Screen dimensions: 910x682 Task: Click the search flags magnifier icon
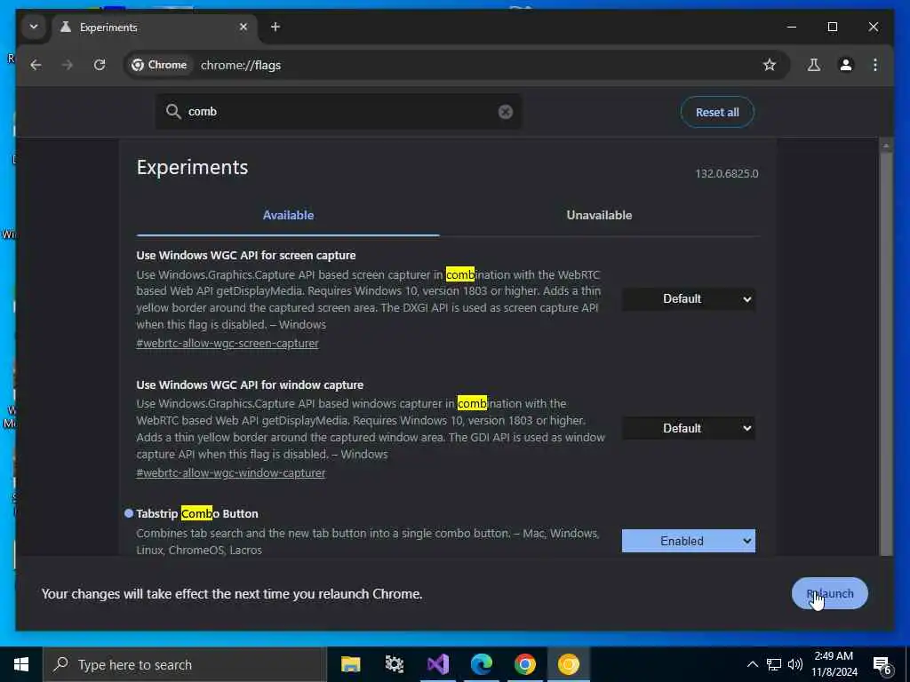[x=173, y=111]
